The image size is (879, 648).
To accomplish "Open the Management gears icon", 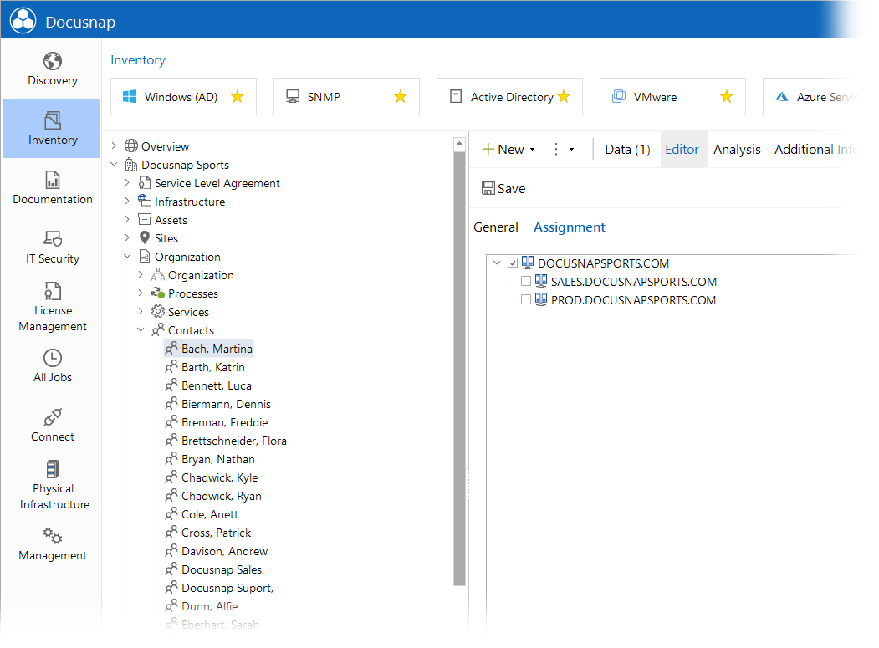I will (x=53, y=536).
